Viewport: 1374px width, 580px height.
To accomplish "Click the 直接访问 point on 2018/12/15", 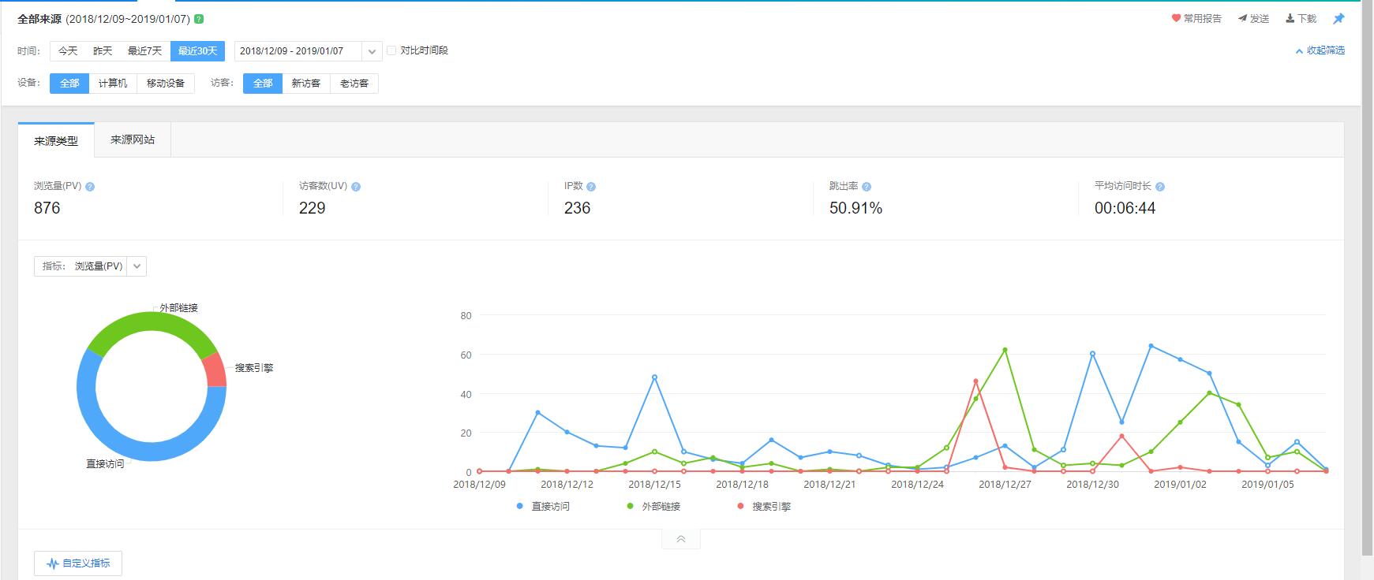I will 654,377.
